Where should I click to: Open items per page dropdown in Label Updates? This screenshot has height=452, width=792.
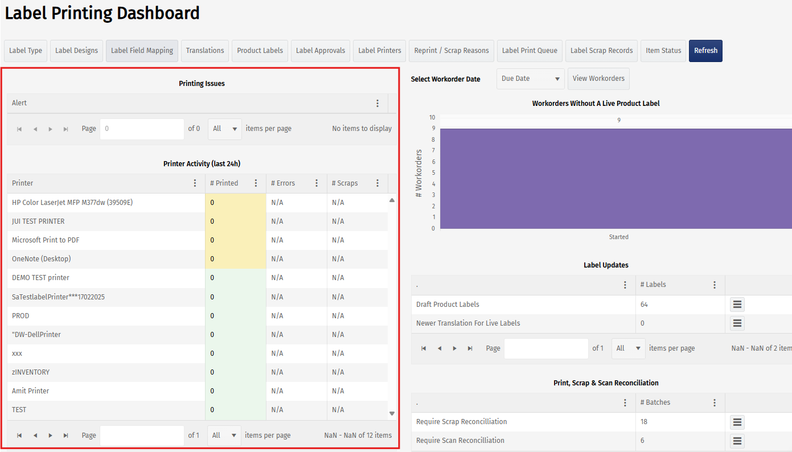(629, 348)
